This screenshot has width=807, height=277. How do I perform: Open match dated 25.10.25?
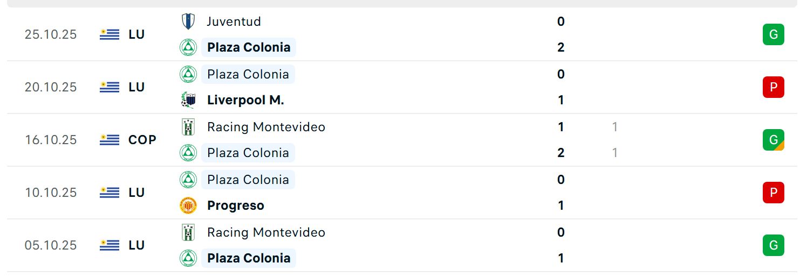[x=51, y=34]
